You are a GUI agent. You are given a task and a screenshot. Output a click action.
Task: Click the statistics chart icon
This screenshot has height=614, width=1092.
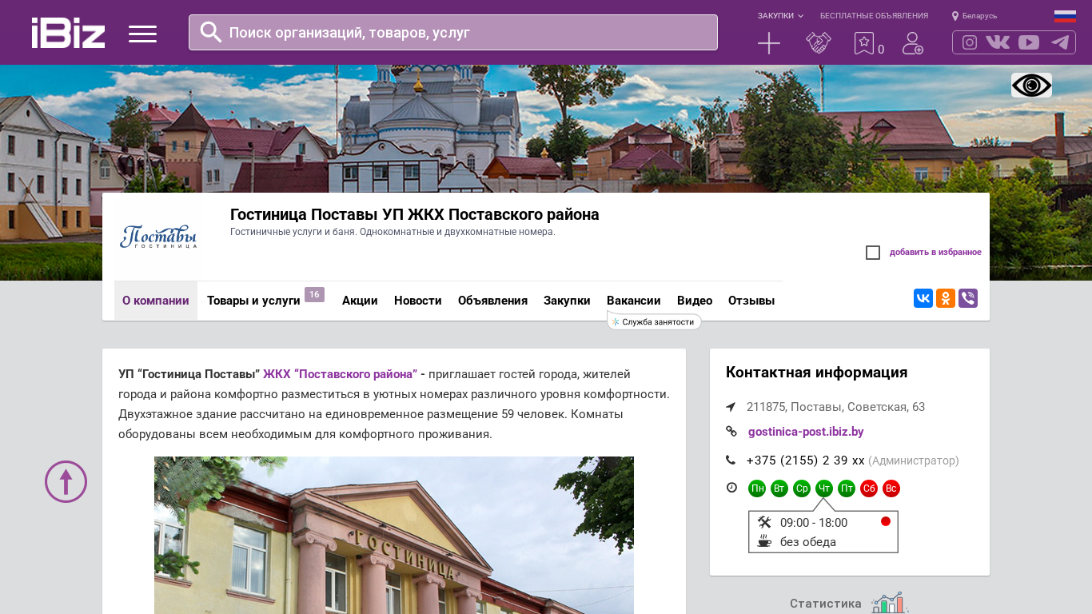889,603
